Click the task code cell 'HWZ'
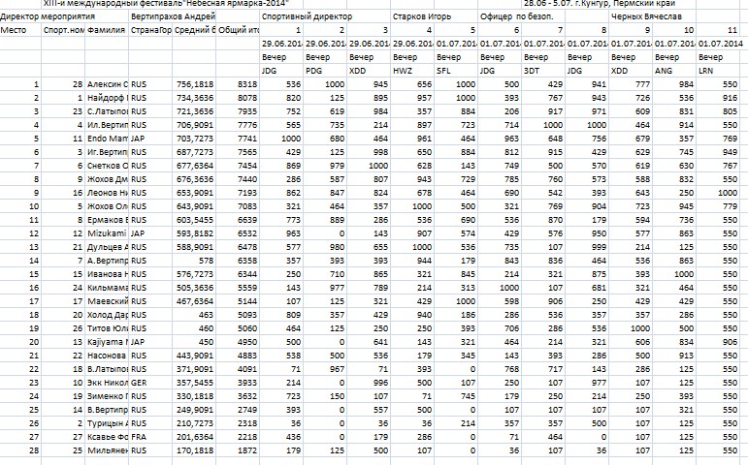Image resolution: width=748 pixels, height=465 pixels. pos(412,71)
